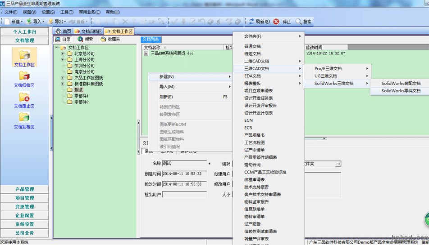
Task: Click the 导入 toolbar icon
Action: click(29, 21)
